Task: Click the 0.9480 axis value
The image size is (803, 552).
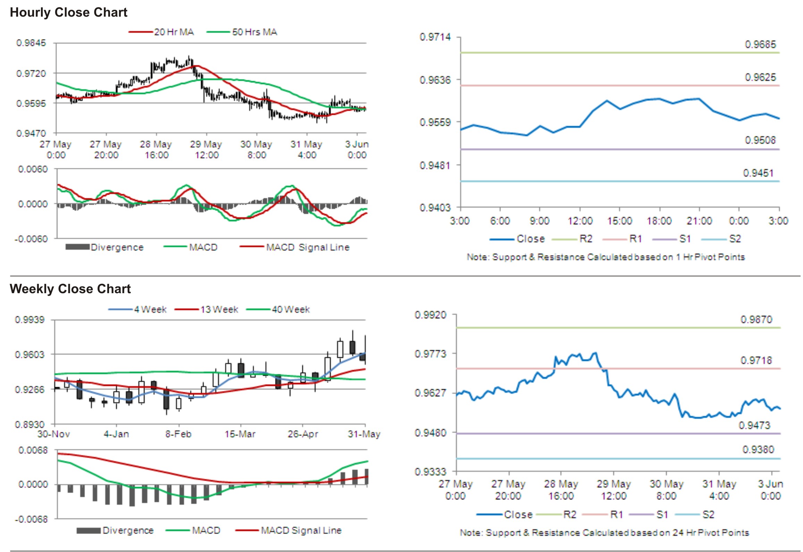Action: click(x=430, y=433)
